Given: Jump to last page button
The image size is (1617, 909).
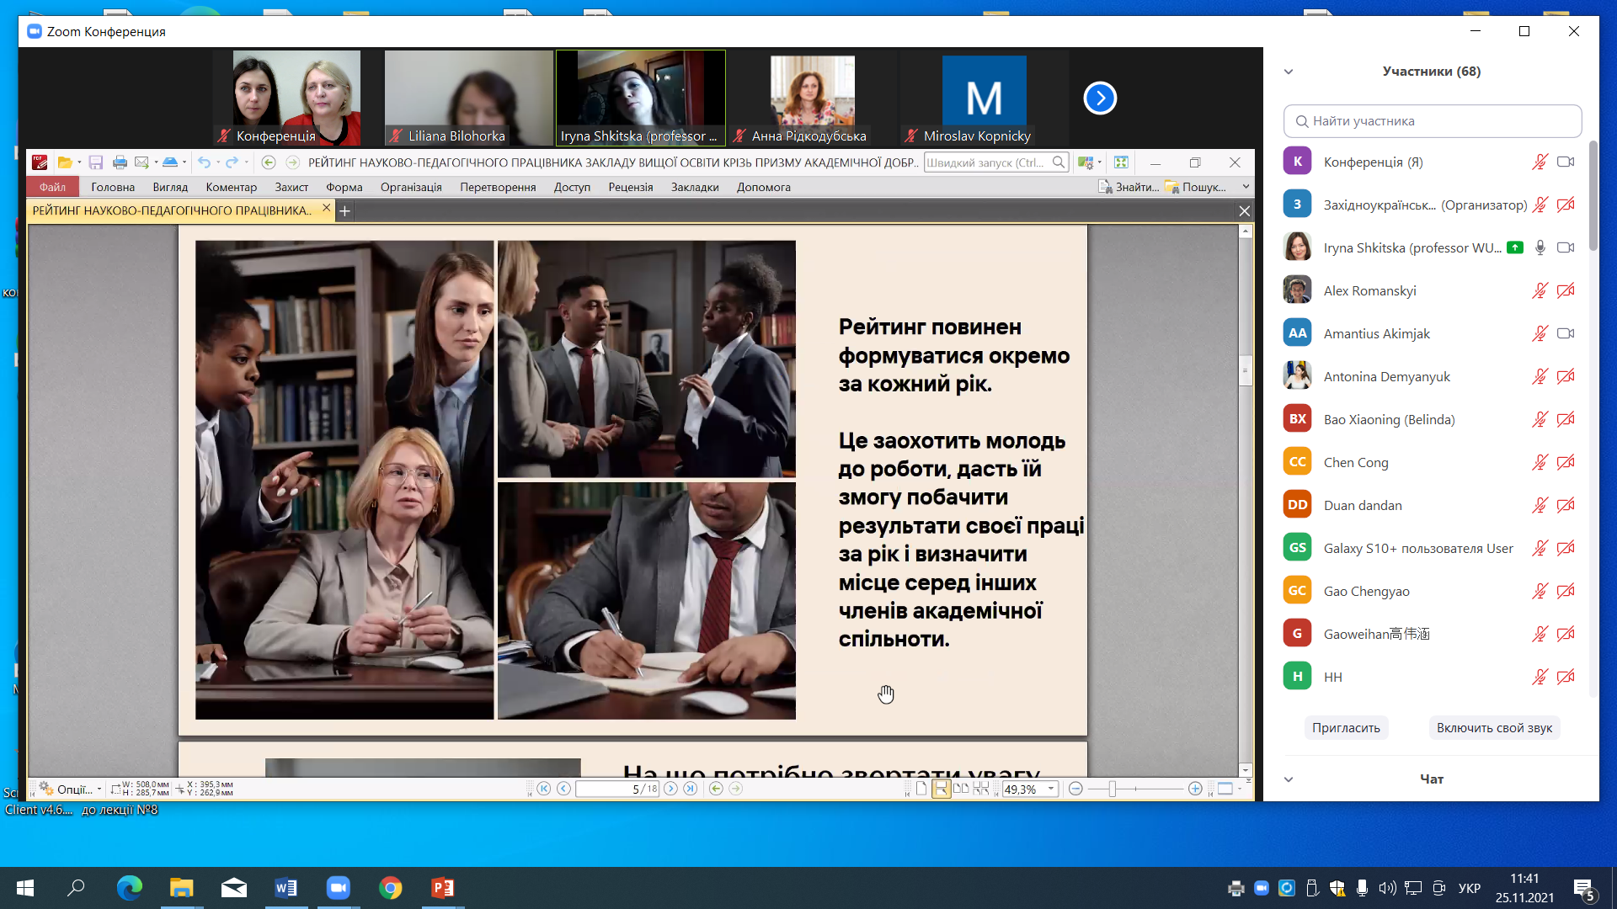Looking at the screenshot, I should pyautogui.click(x=691, y=789).
